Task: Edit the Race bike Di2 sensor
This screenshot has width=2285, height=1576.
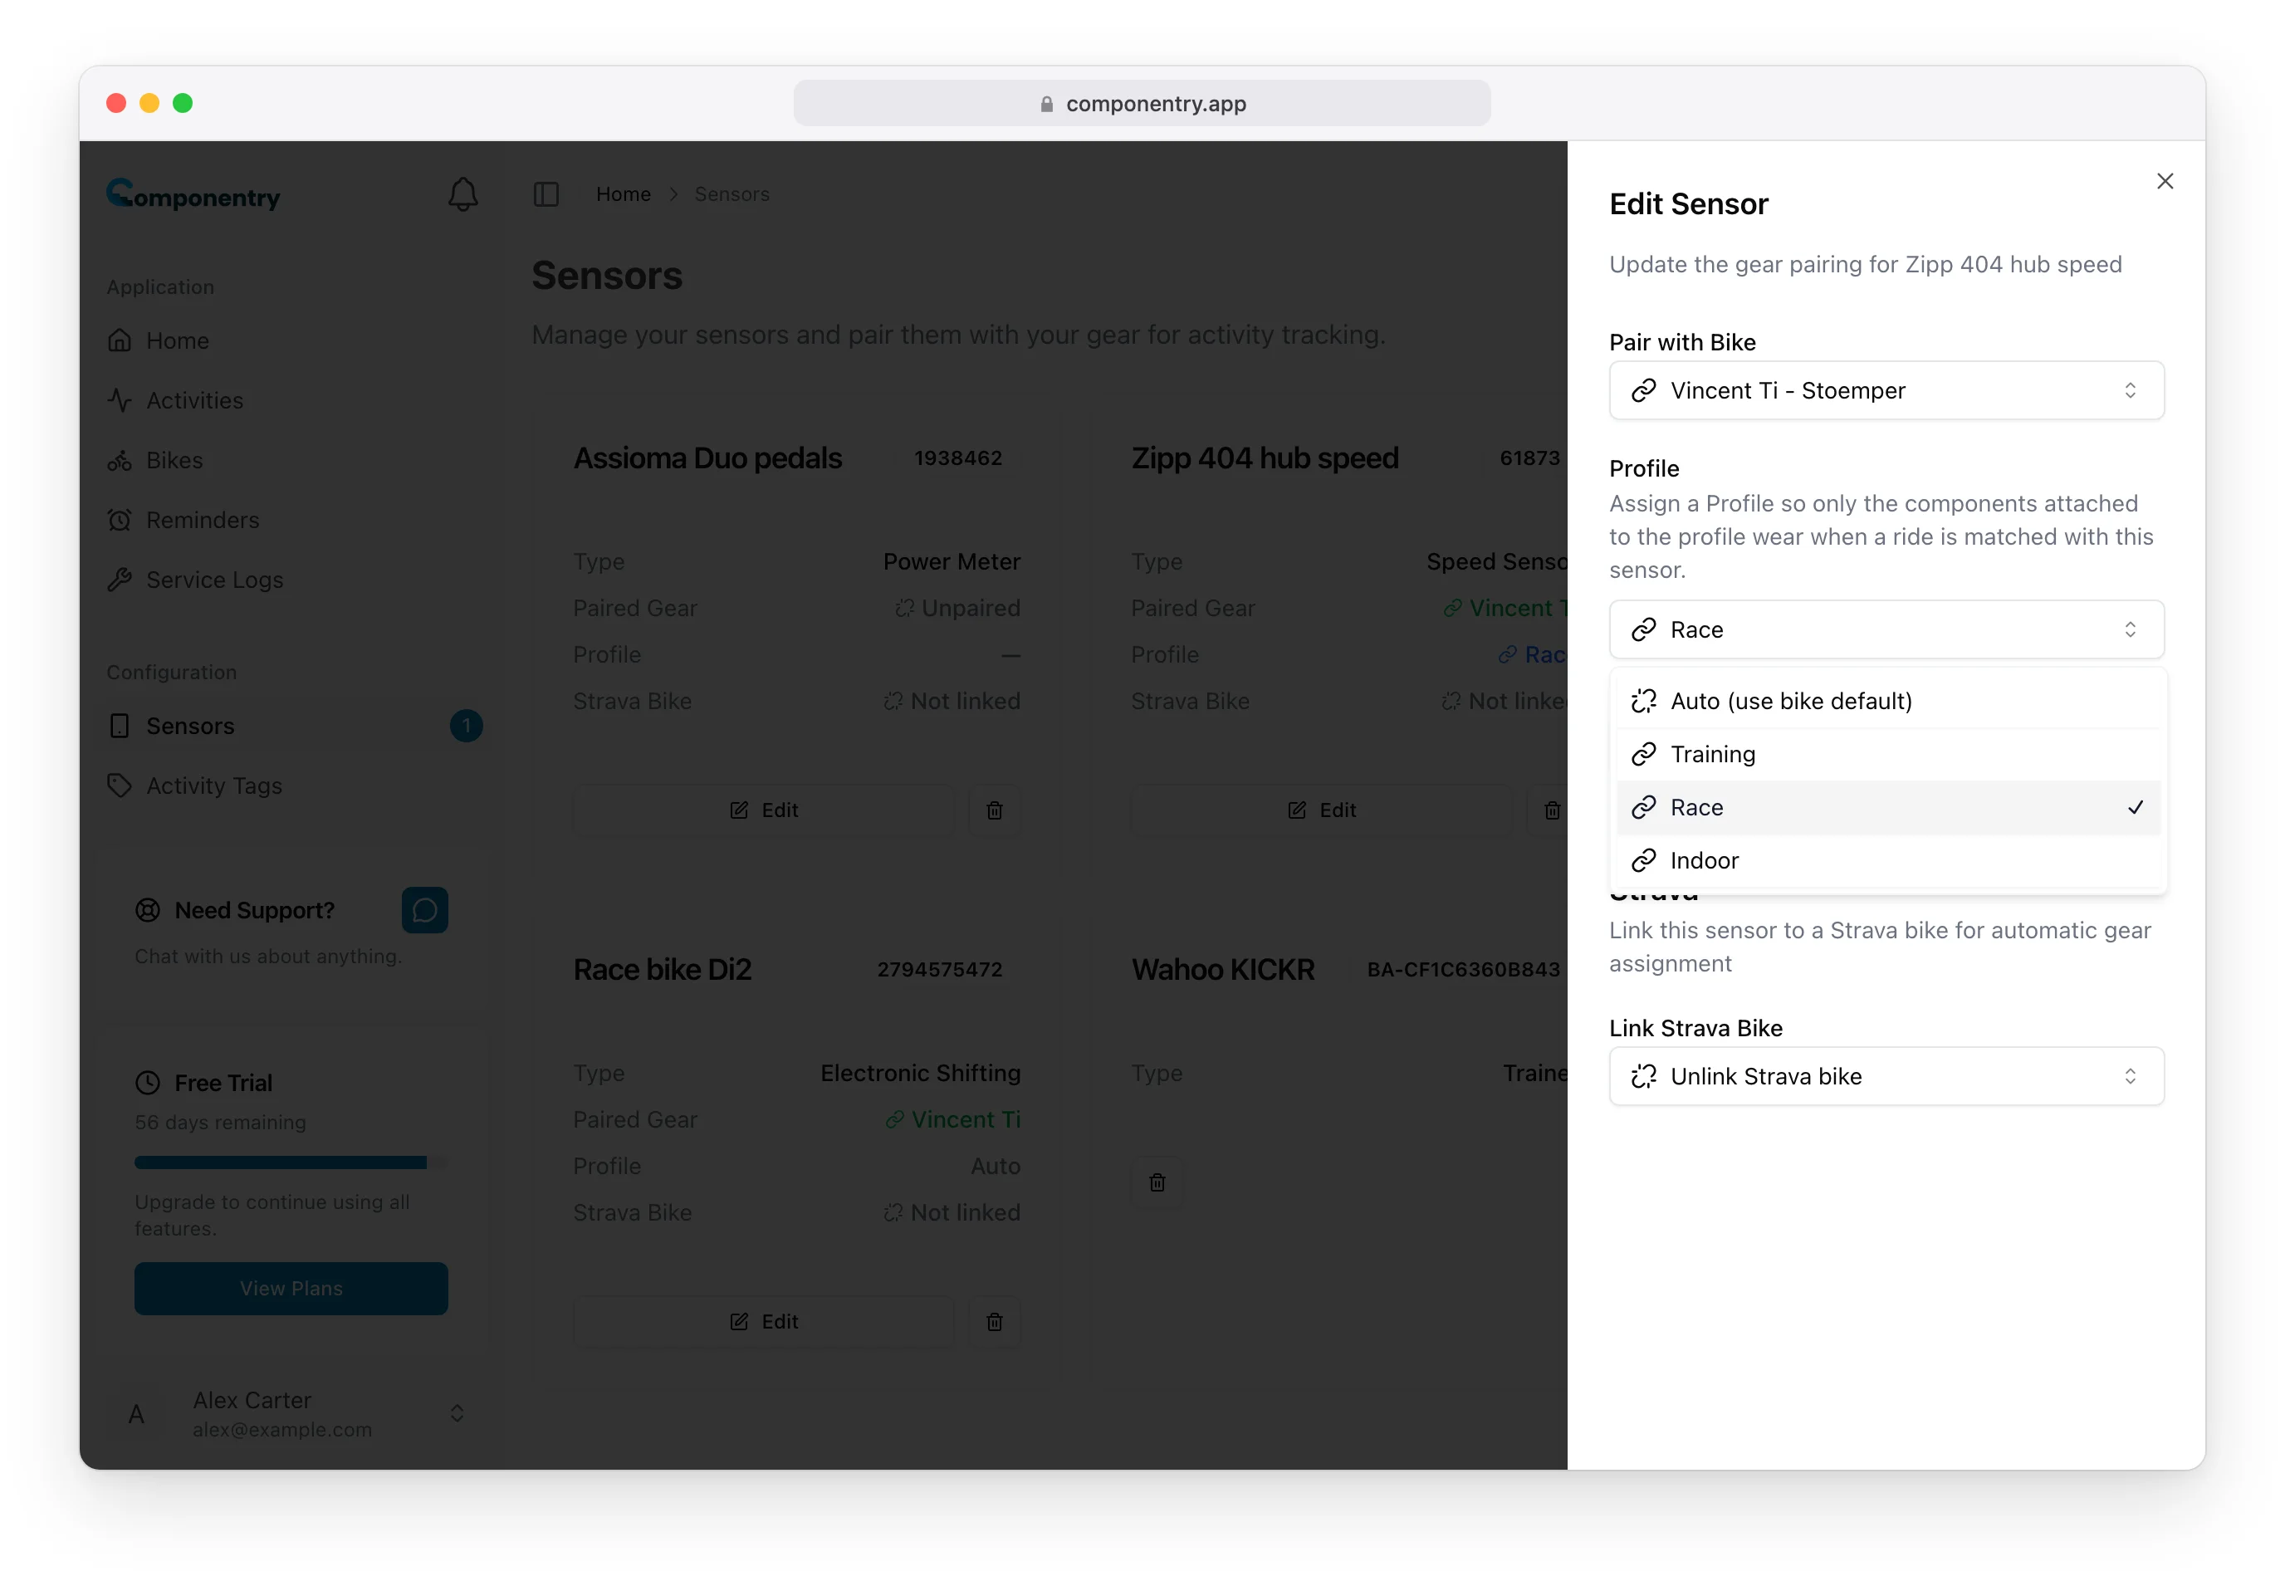Action: 763,1321
